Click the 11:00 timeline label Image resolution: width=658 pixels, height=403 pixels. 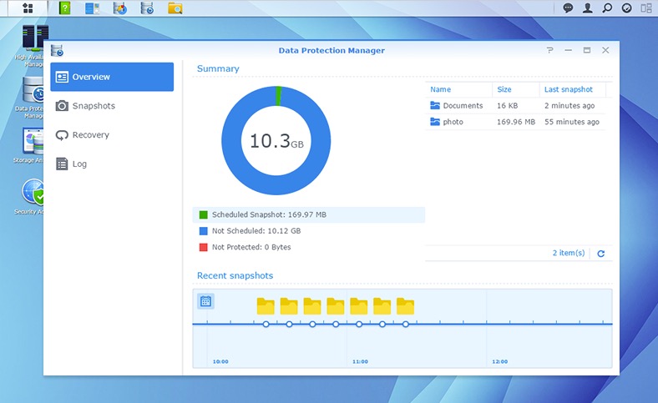360,361
